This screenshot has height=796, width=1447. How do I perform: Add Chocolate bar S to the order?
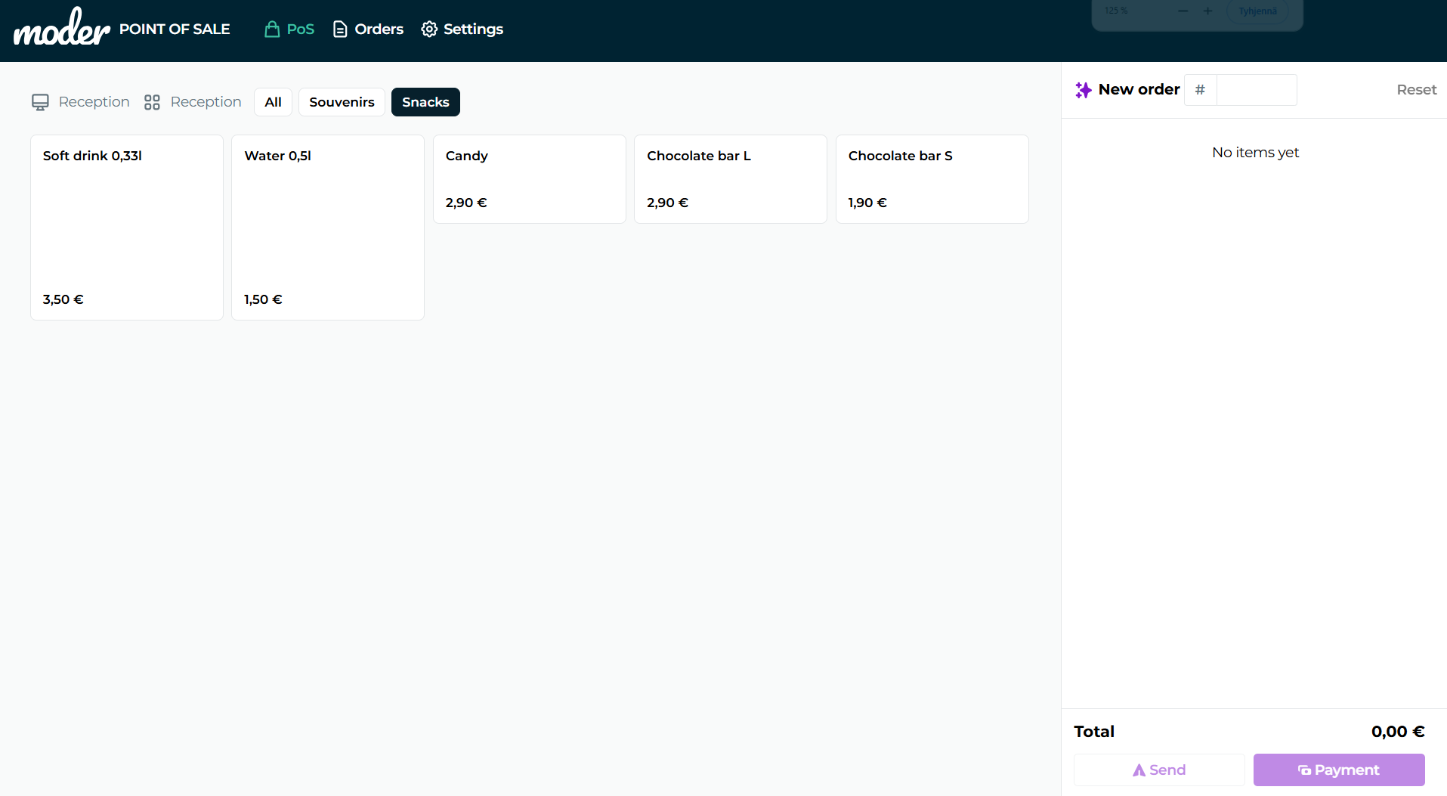pos(932,179)
